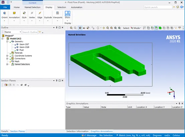Click in the Quick Launch search box
185x137 pixels.
point(158,7)
